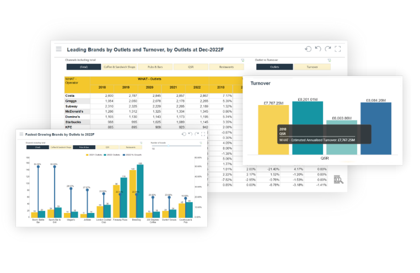Expand Leading Brands dashboard to fullscreen

point(338,49)
